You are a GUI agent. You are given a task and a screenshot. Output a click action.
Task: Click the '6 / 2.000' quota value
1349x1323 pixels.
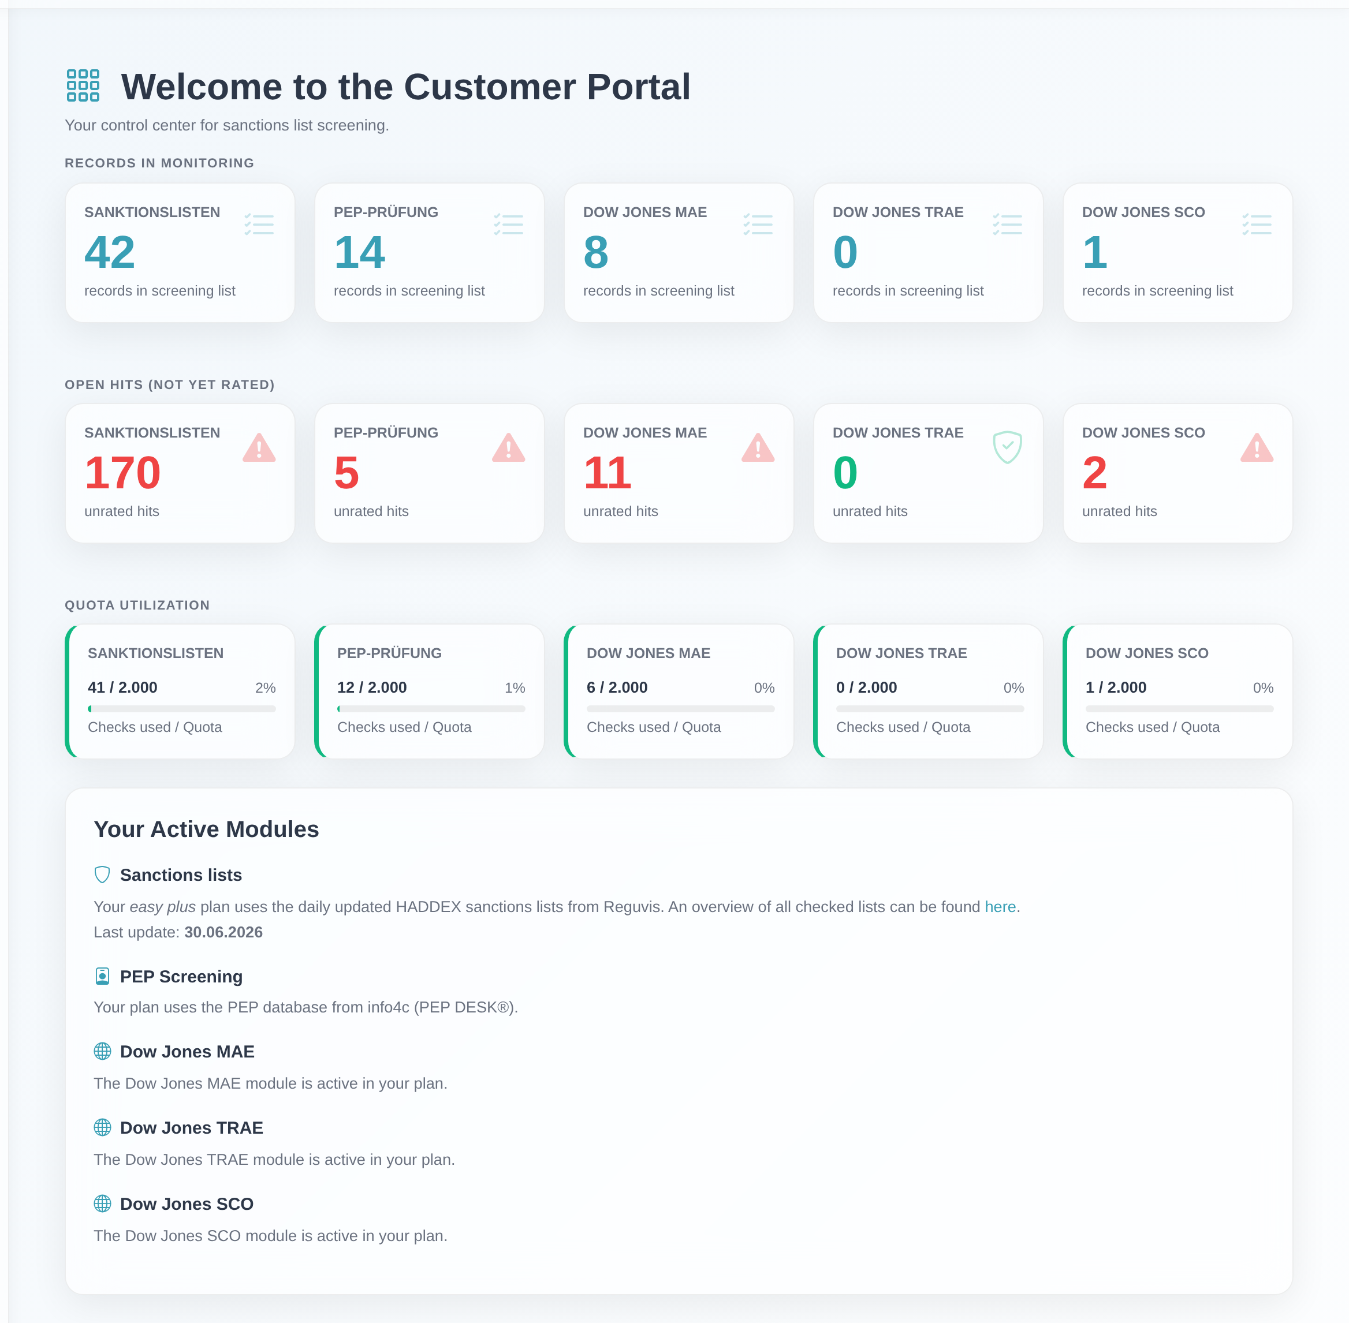(x=617, y=687)
